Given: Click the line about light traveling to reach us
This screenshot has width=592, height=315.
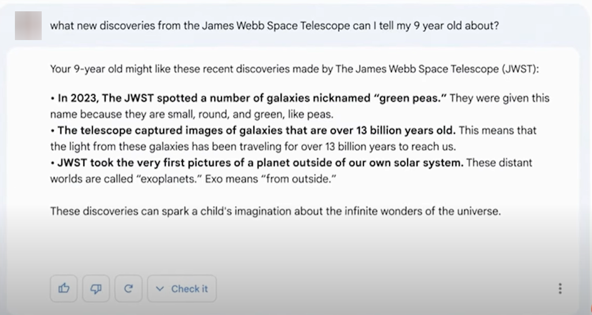Looking at the screenshot, I should [253, 146].
